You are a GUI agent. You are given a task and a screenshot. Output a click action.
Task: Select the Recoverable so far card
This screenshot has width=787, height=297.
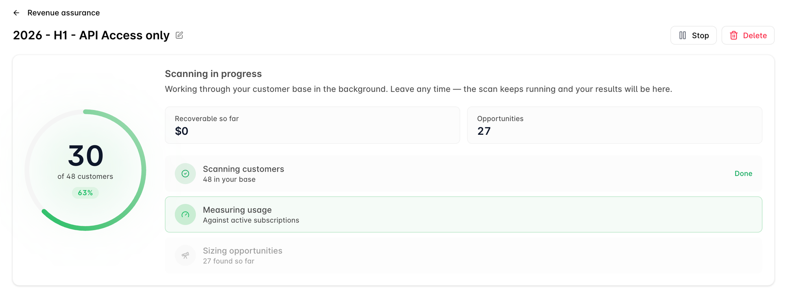(x=312, y=125)
